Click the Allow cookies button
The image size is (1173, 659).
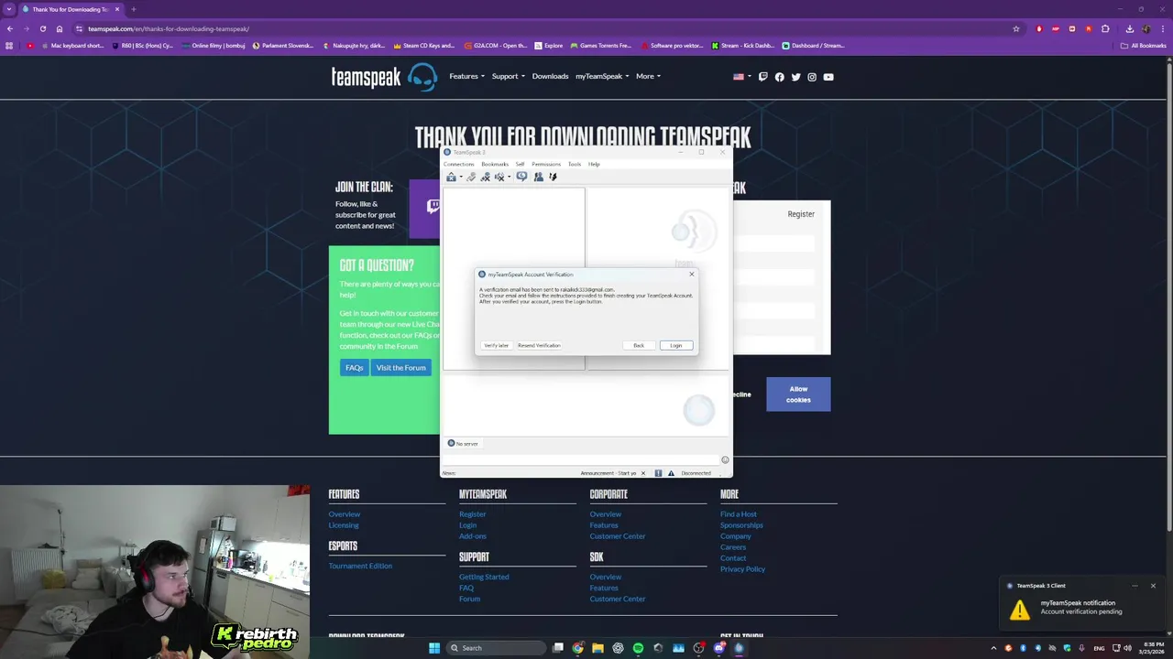(798, 394)
